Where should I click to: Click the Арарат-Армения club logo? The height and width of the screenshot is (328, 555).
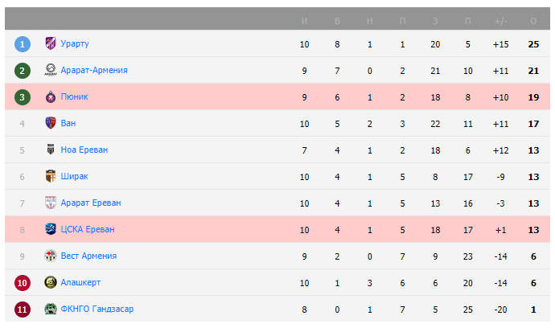(x=50, y=70)
